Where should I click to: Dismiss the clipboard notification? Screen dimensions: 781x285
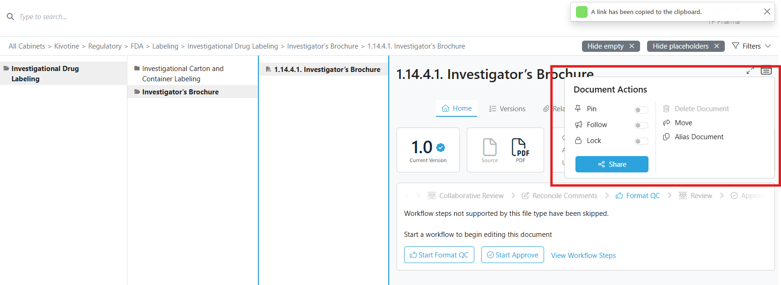click(x=767, y=12)
